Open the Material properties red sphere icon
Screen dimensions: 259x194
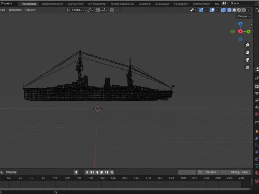coord(257,173)
